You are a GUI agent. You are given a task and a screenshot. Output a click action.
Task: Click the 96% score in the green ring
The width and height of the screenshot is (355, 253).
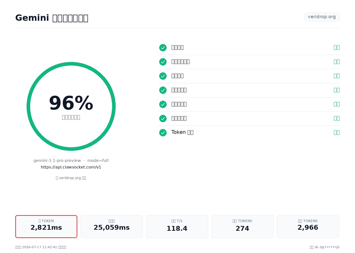point(71,103)
